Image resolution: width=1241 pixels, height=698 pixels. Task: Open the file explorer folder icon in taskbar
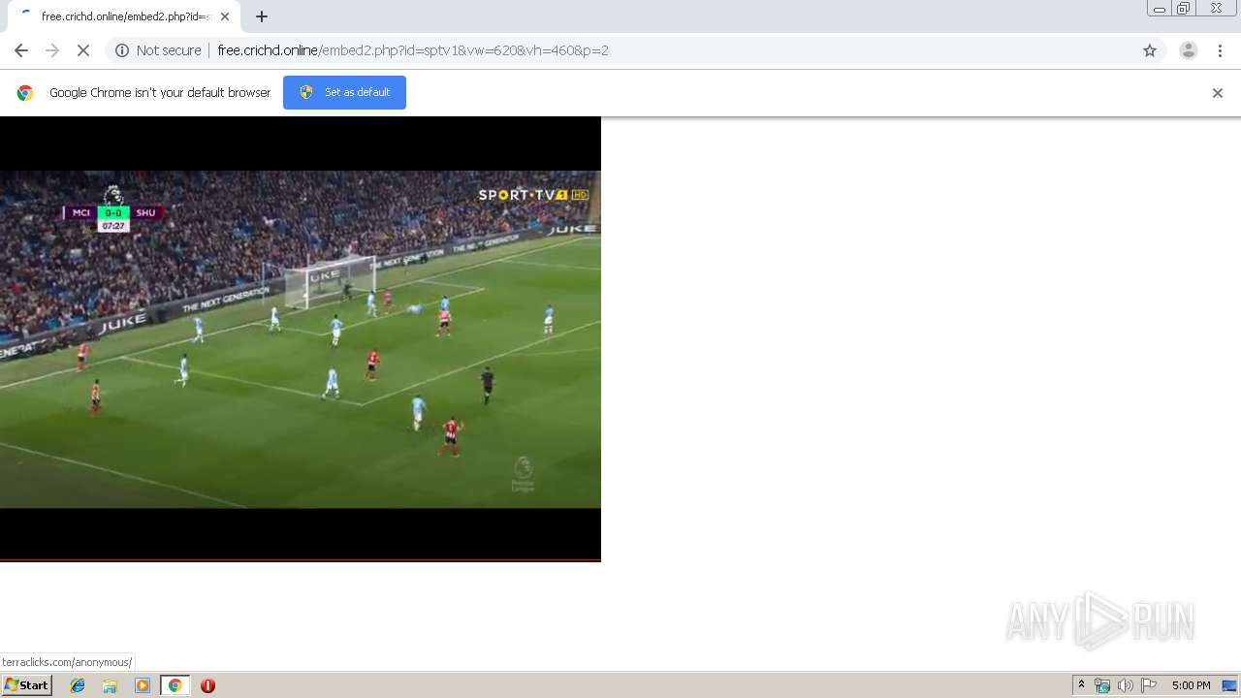pos(110,685)
